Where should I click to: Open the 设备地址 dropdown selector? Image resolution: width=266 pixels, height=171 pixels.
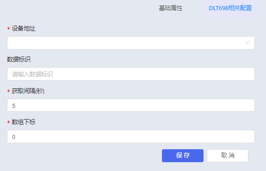131,43
